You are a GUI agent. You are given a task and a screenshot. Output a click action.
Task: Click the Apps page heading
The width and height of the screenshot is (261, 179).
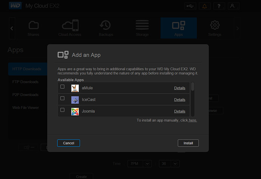click(16, 50)
